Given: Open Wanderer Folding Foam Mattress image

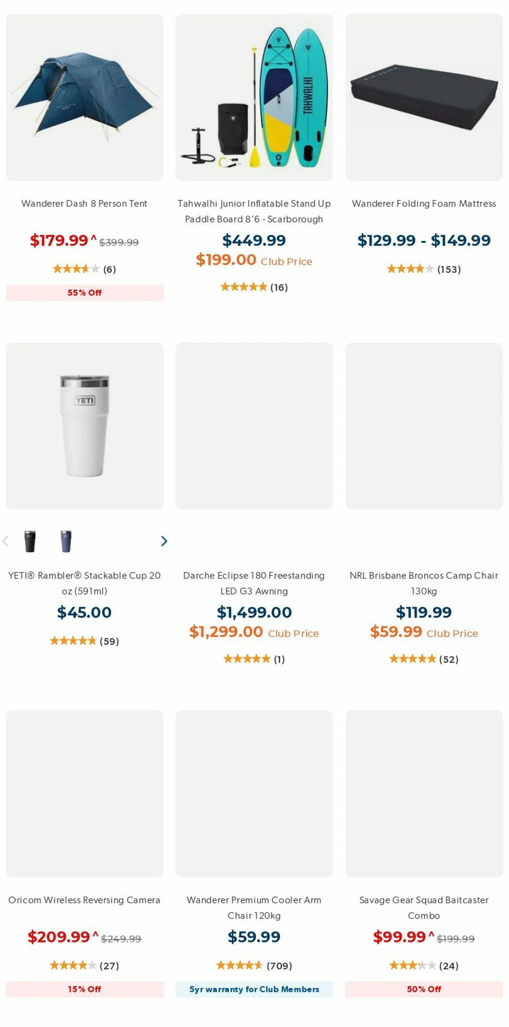Looking at the screenshot, I should (424, 97).
